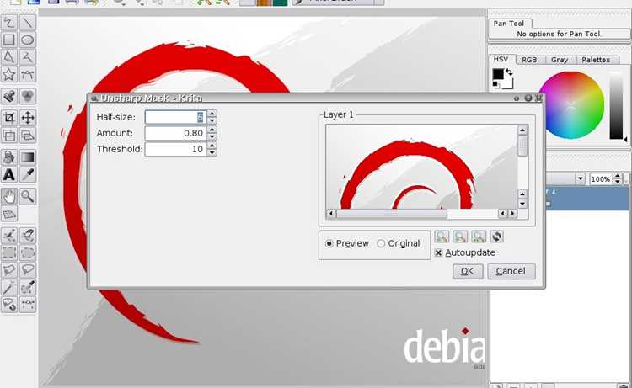Click Cancel in Unsharp Mask dialog

(x=511, y=271)
